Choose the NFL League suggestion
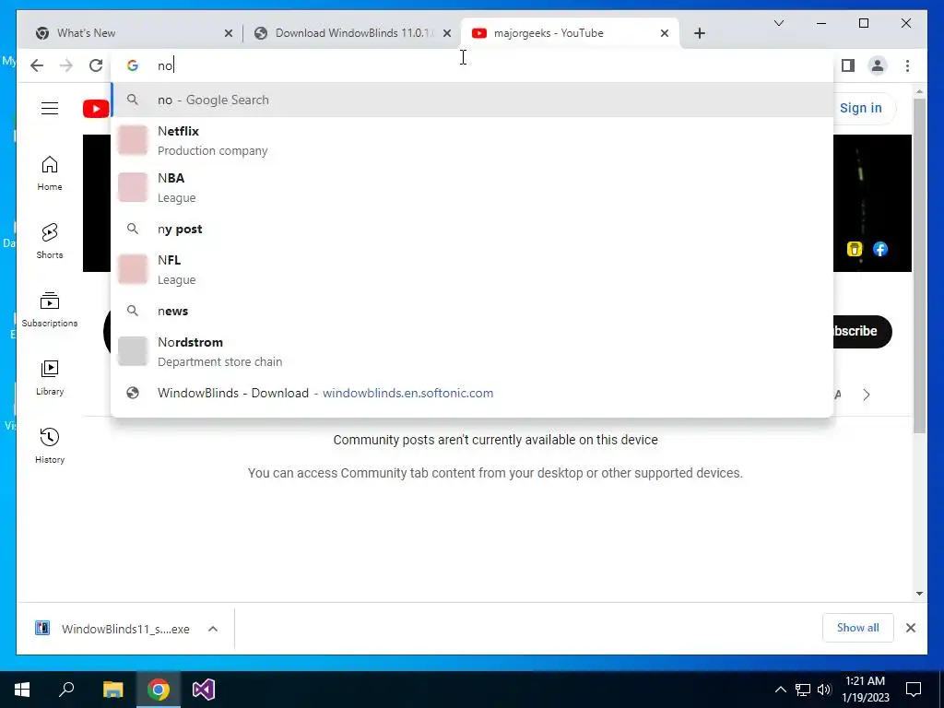The image size is (944, 708). (472, 269)
